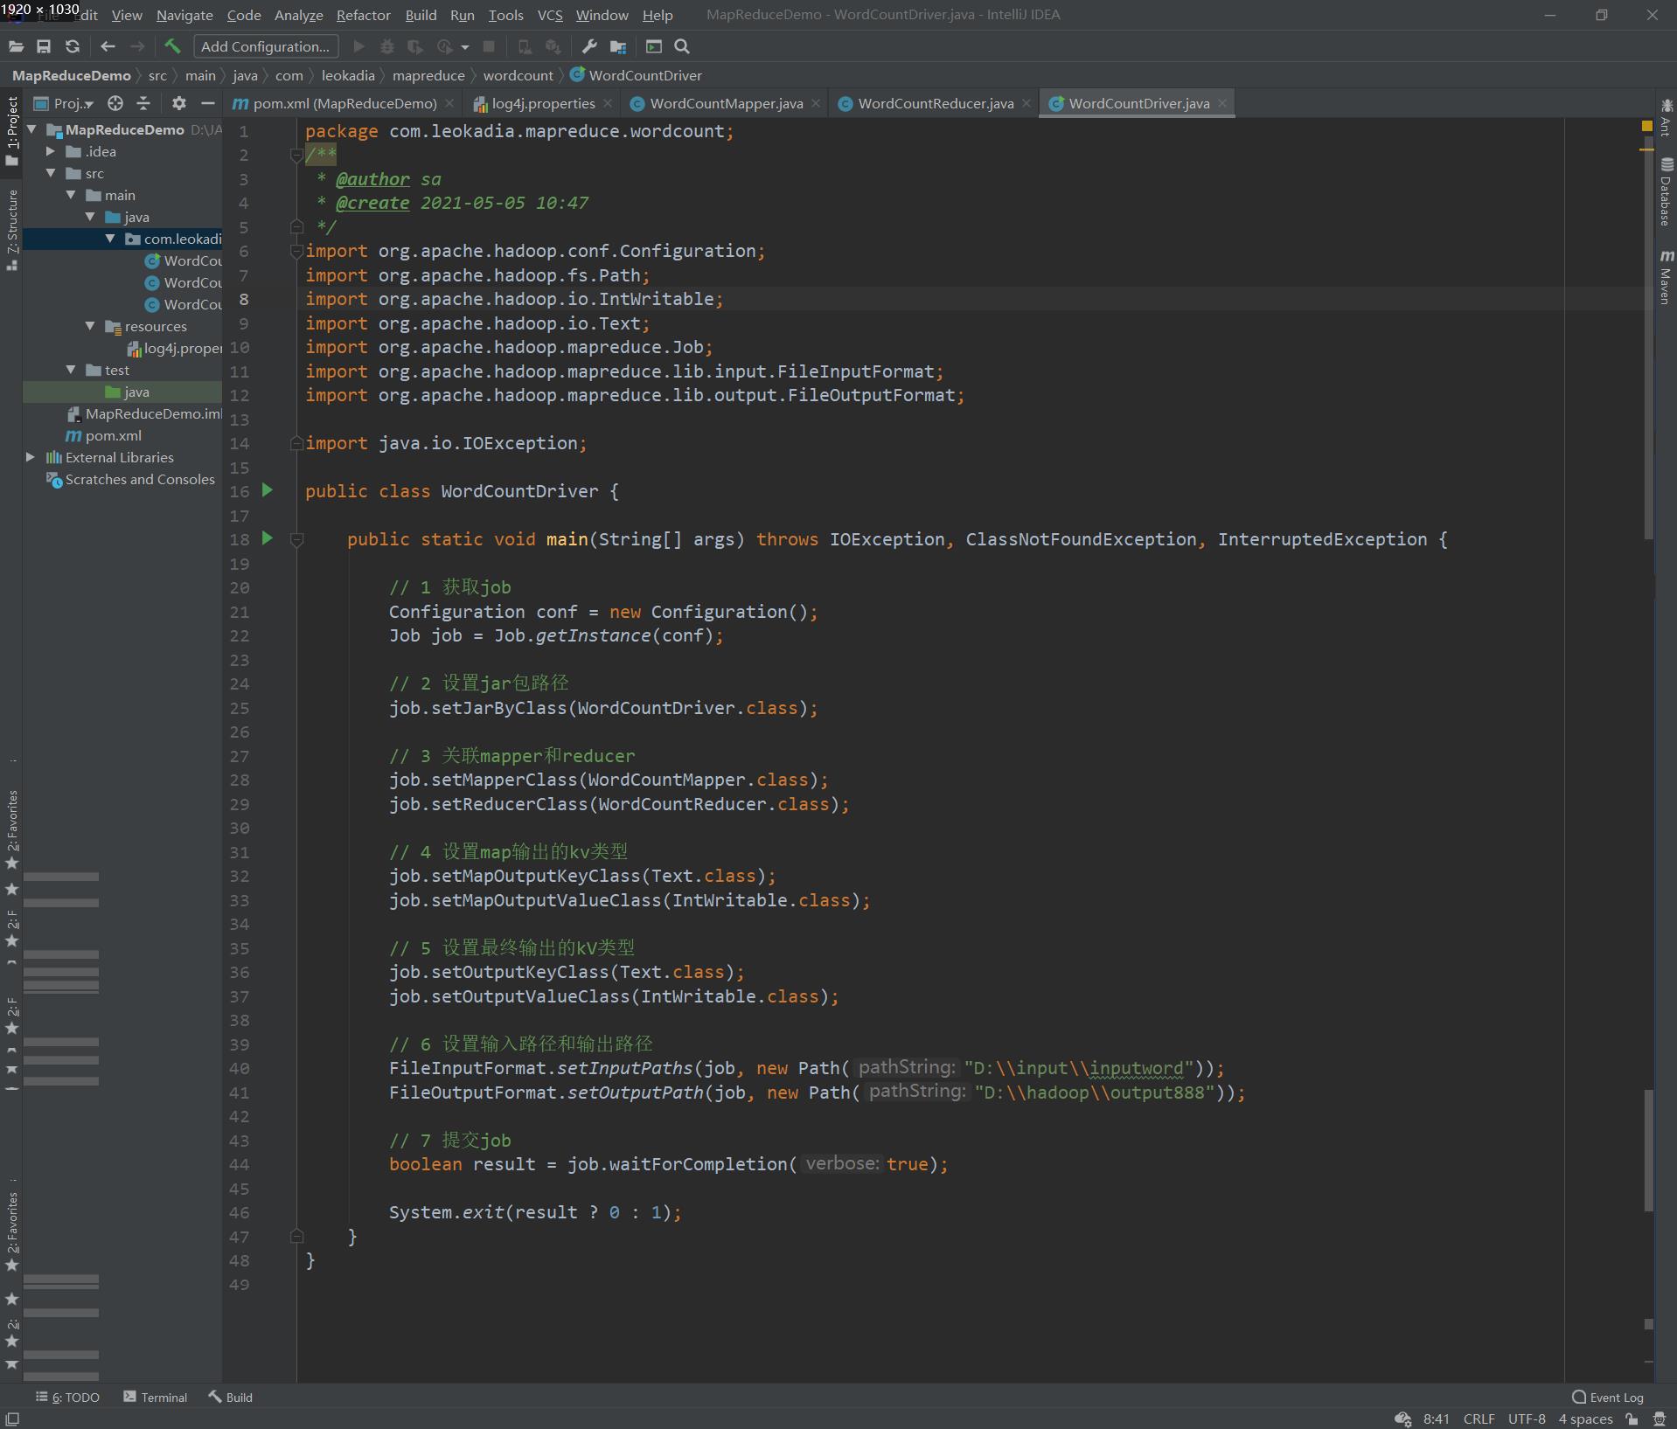Click the 8:41 cursor position indicator
1677x1429 pixels.
(x=1436, y=1419)
